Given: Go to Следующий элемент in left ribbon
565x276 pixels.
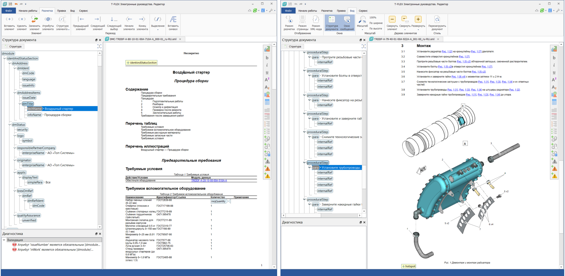Looking at the screenshot, I should (x=97, y=23).
